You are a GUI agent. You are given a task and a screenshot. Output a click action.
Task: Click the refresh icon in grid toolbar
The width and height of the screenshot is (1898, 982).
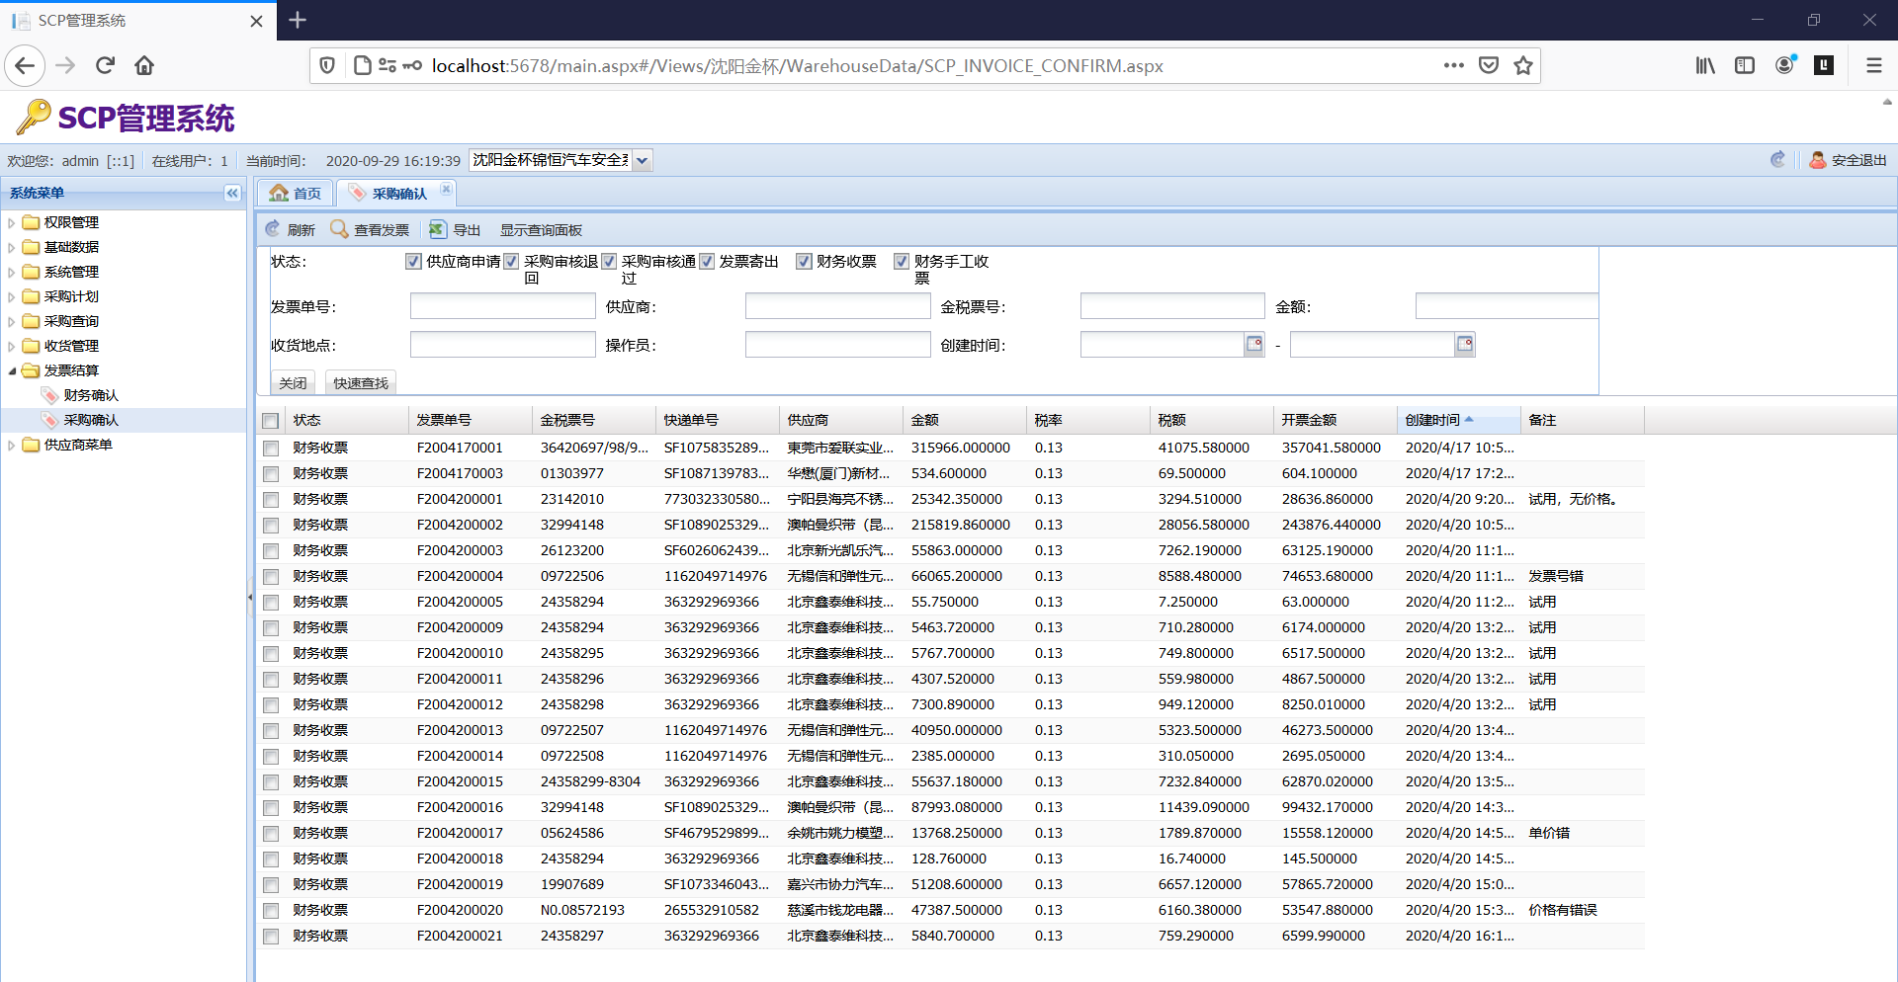[x=273, y=229]
